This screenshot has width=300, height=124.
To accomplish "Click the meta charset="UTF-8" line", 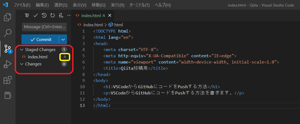I will point(131,50).
